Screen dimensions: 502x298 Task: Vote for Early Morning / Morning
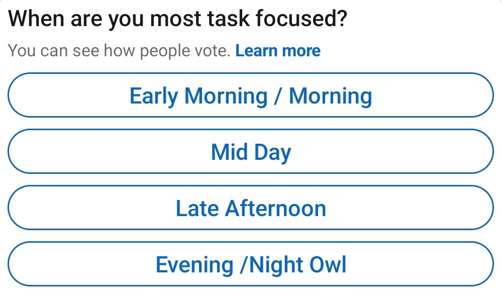pyautogui.click(x=251, y=95)
